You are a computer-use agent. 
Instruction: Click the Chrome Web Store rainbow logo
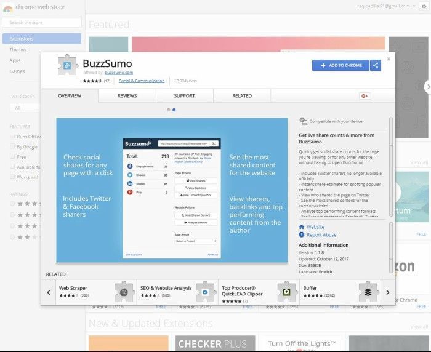pos(7,8)
